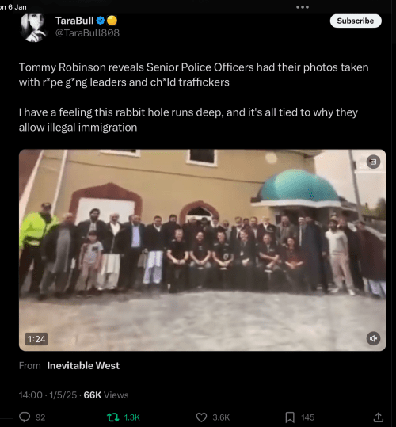Click the gold affiliate badge icon
The width and height of the screenshot is (396, 427).
(x=112, y=21)
